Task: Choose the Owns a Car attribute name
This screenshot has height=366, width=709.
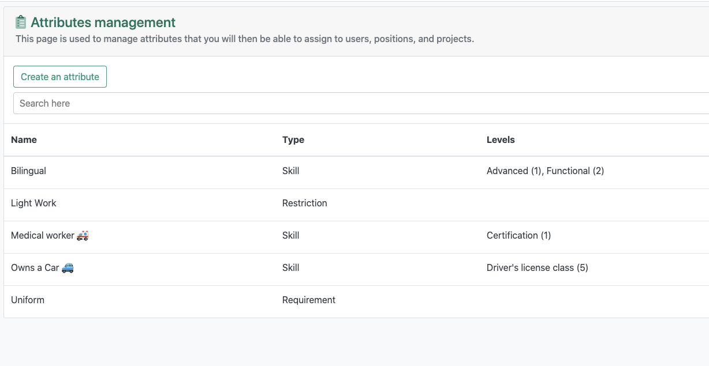Action: tap(35, 267)
